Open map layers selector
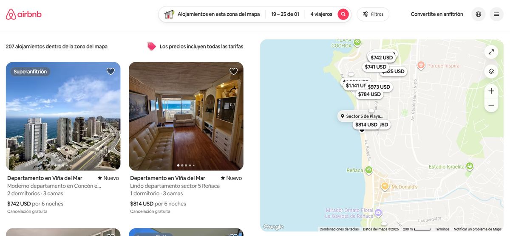The image size is (510, 236). tap(491, 71)
